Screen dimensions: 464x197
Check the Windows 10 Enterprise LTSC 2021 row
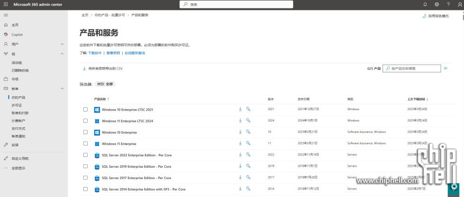click(x=86, y=109)
